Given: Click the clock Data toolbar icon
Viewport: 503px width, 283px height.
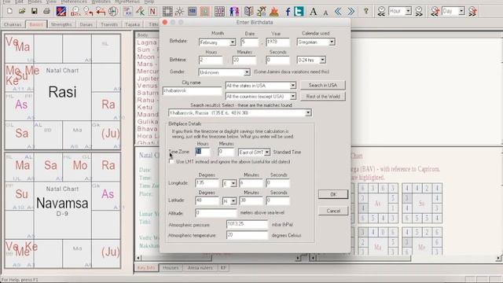Looking at the screenshot, I should (75, 12).
